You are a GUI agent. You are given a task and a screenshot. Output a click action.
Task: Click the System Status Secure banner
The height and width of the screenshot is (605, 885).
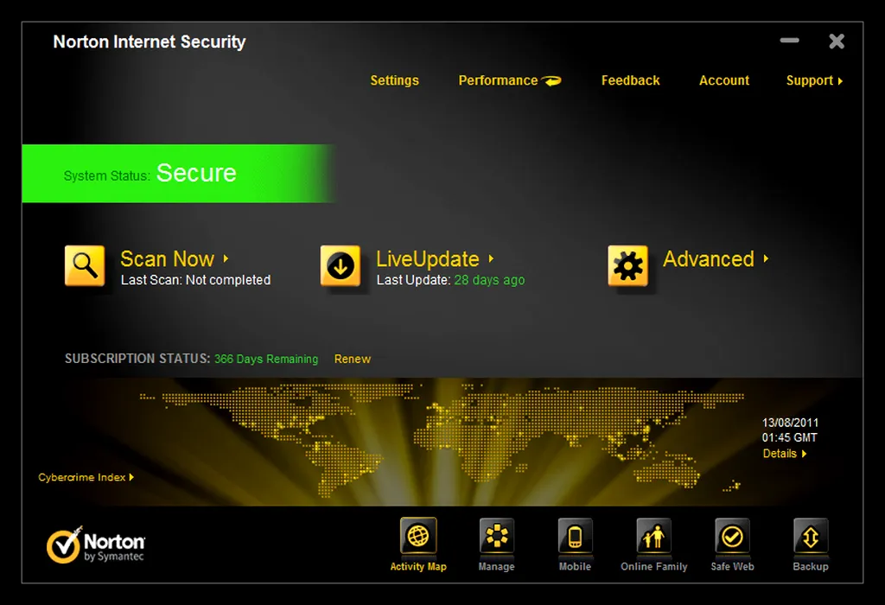pos(178,173)
